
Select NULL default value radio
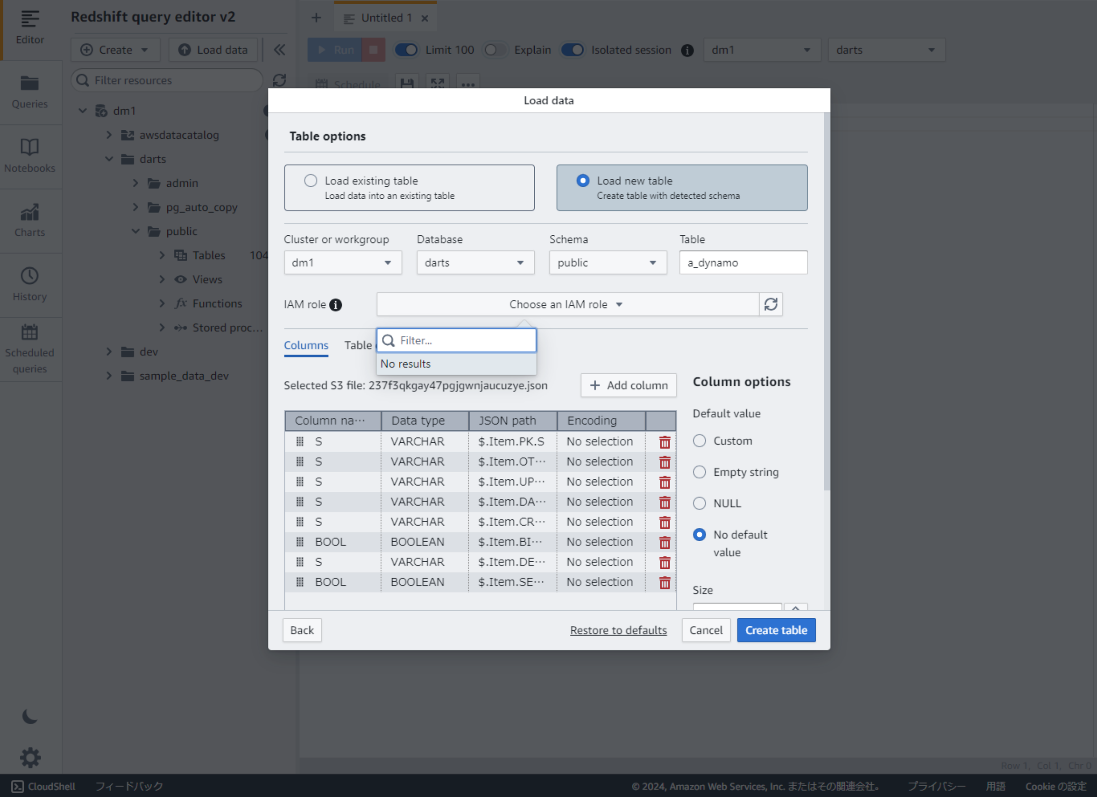click(699, 503)
